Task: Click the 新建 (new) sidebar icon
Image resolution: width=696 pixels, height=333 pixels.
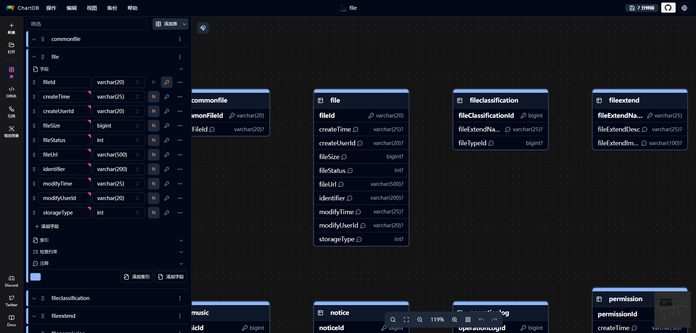Action: (11, 28)
